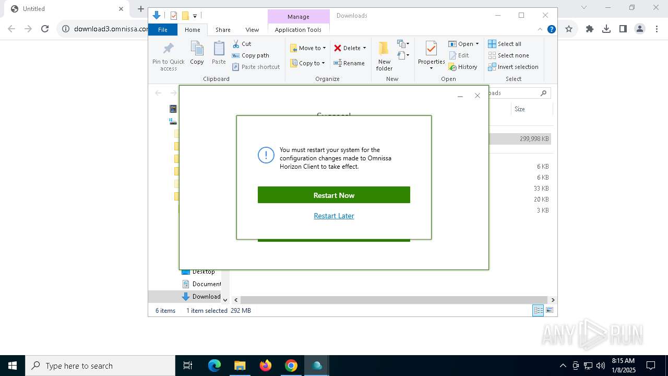Reload the Chrome page

pyautogui.click(x=45, y=29)
